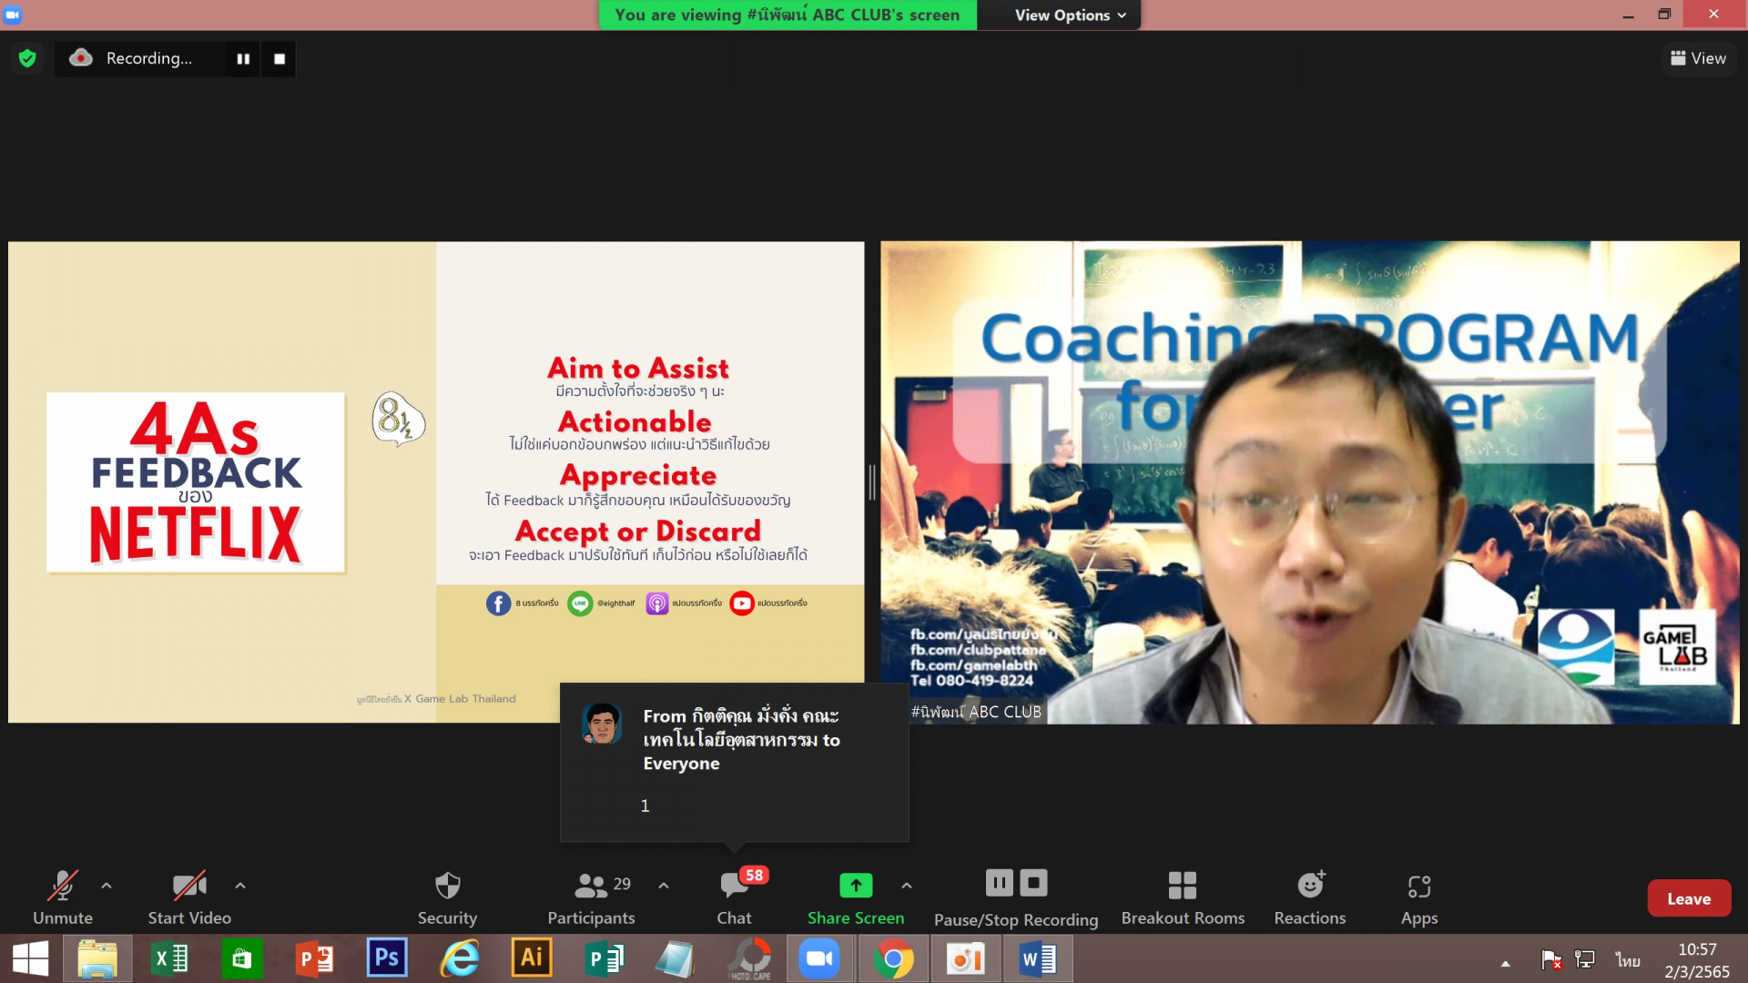Screen dimensions: 1748x983
Task: Open Illustrator from taskbar
Action: [532, 958]
